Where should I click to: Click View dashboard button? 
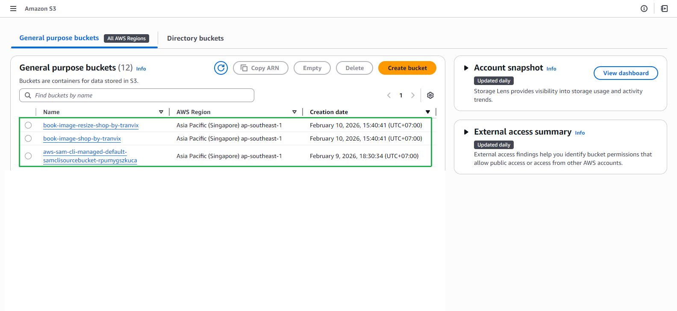(x=626, y=73)
